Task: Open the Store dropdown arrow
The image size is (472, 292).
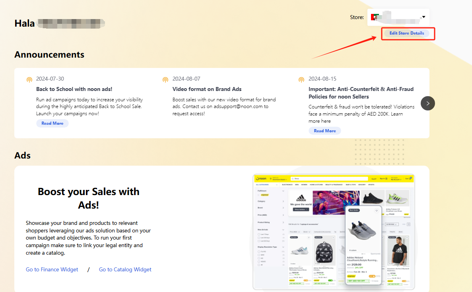Action: point(423,17)
